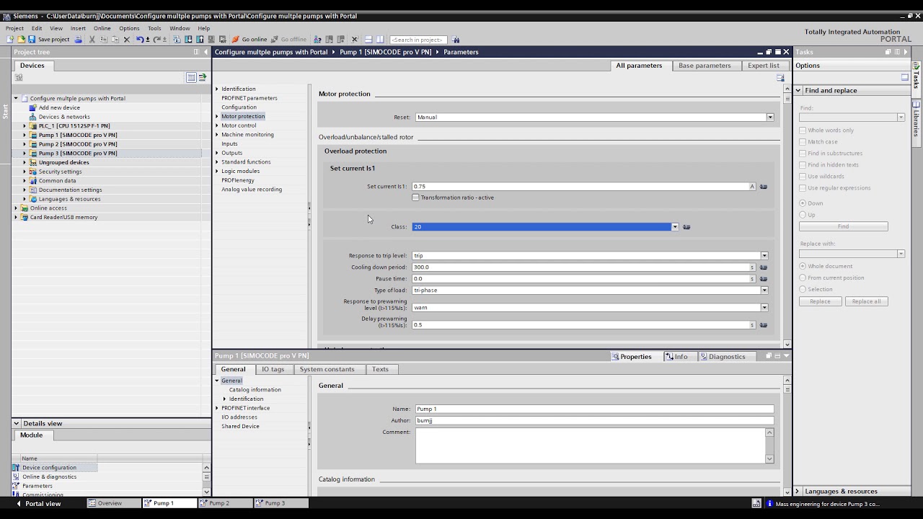Open the Response to trip level dropdown
Image resolution: width=923 pixels, height=519 pixels.
tap(764, 256)
